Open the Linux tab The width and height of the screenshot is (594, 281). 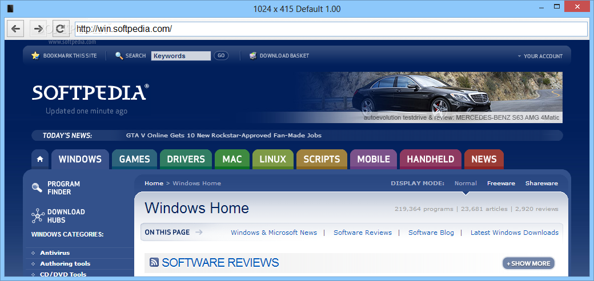pyautogui.click(x=273, y=159)
